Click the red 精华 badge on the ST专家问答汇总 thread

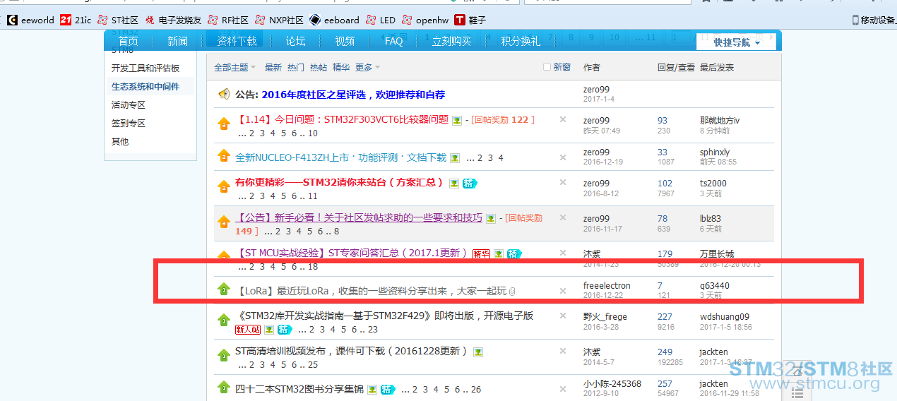(x=481, y=253)
